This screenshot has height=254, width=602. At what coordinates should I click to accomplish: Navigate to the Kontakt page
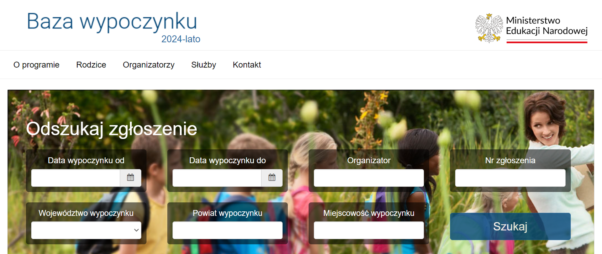click(247, 65)
